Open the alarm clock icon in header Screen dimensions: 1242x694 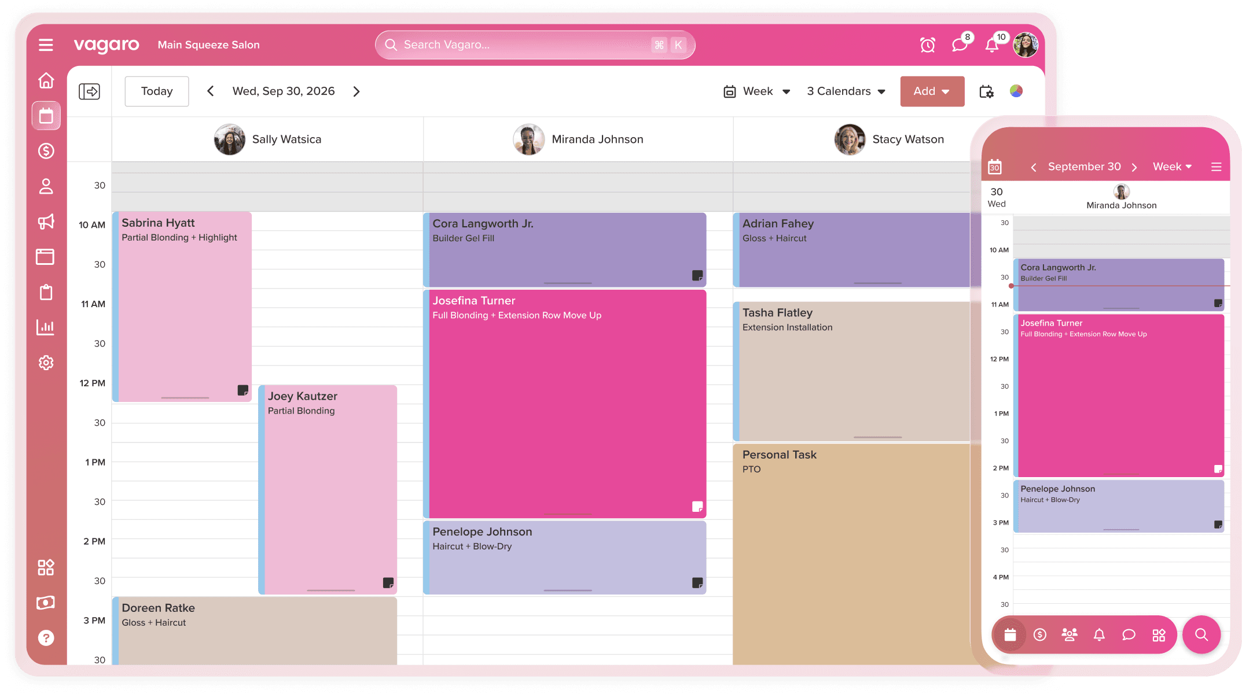[x=927, y=45]
